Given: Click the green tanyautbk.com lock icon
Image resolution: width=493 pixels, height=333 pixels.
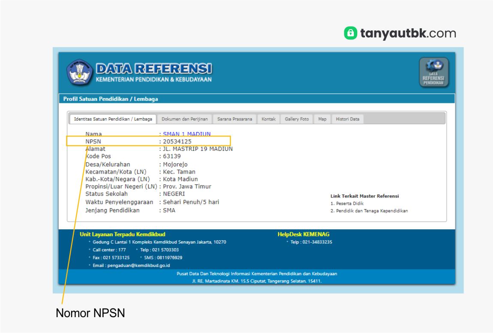Looking at the screenshot, I should pyautogui.click(x=350, y=33).
